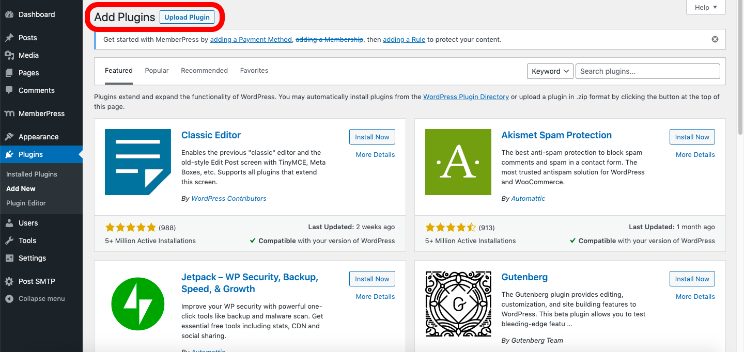Viewport: 744px width, 352px height.
Task: Open Plugin Editor submenu item
Action: tap(26, 203)
